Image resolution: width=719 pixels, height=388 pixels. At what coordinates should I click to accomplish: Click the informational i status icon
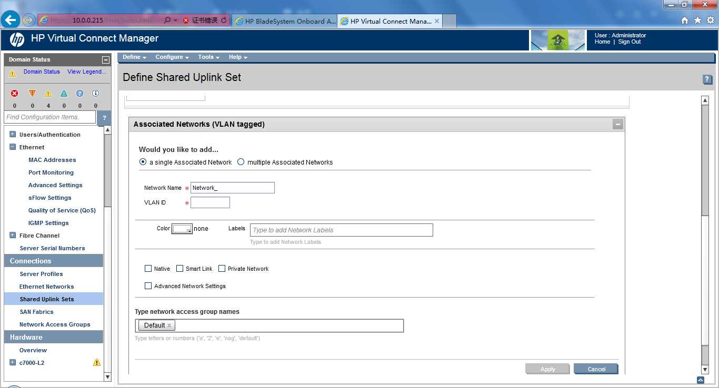[x=95, y=93]
